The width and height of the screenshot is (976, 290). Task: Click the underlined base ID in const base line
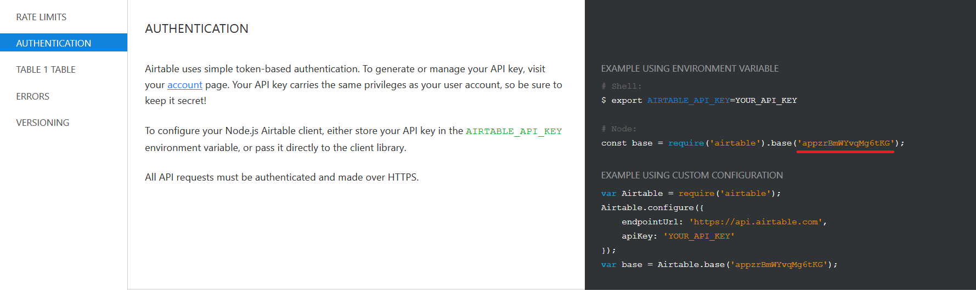845,143
